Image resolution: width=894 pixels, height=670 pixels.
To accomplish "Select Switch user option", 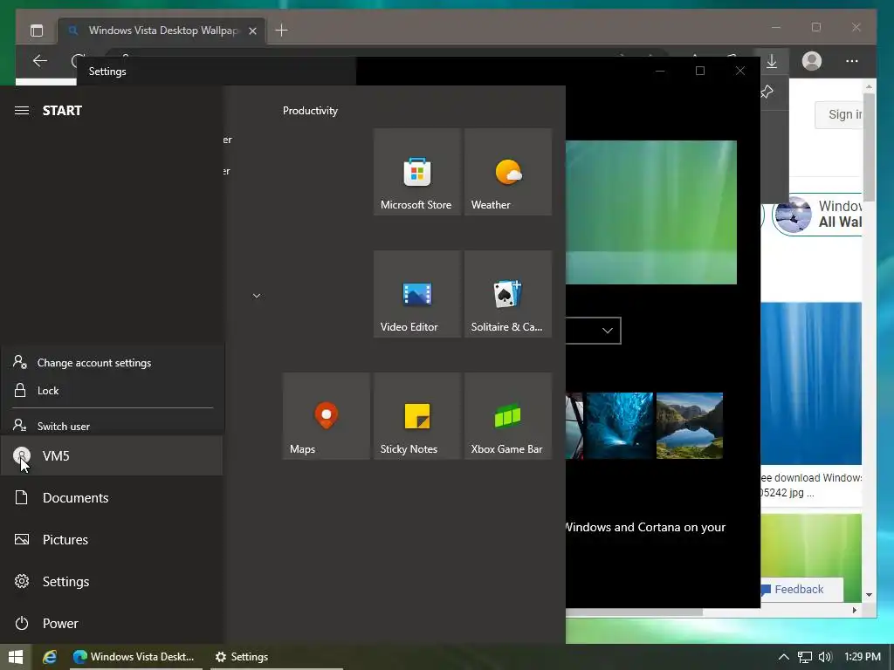I will pyautogui.click(x=113, y=426).
